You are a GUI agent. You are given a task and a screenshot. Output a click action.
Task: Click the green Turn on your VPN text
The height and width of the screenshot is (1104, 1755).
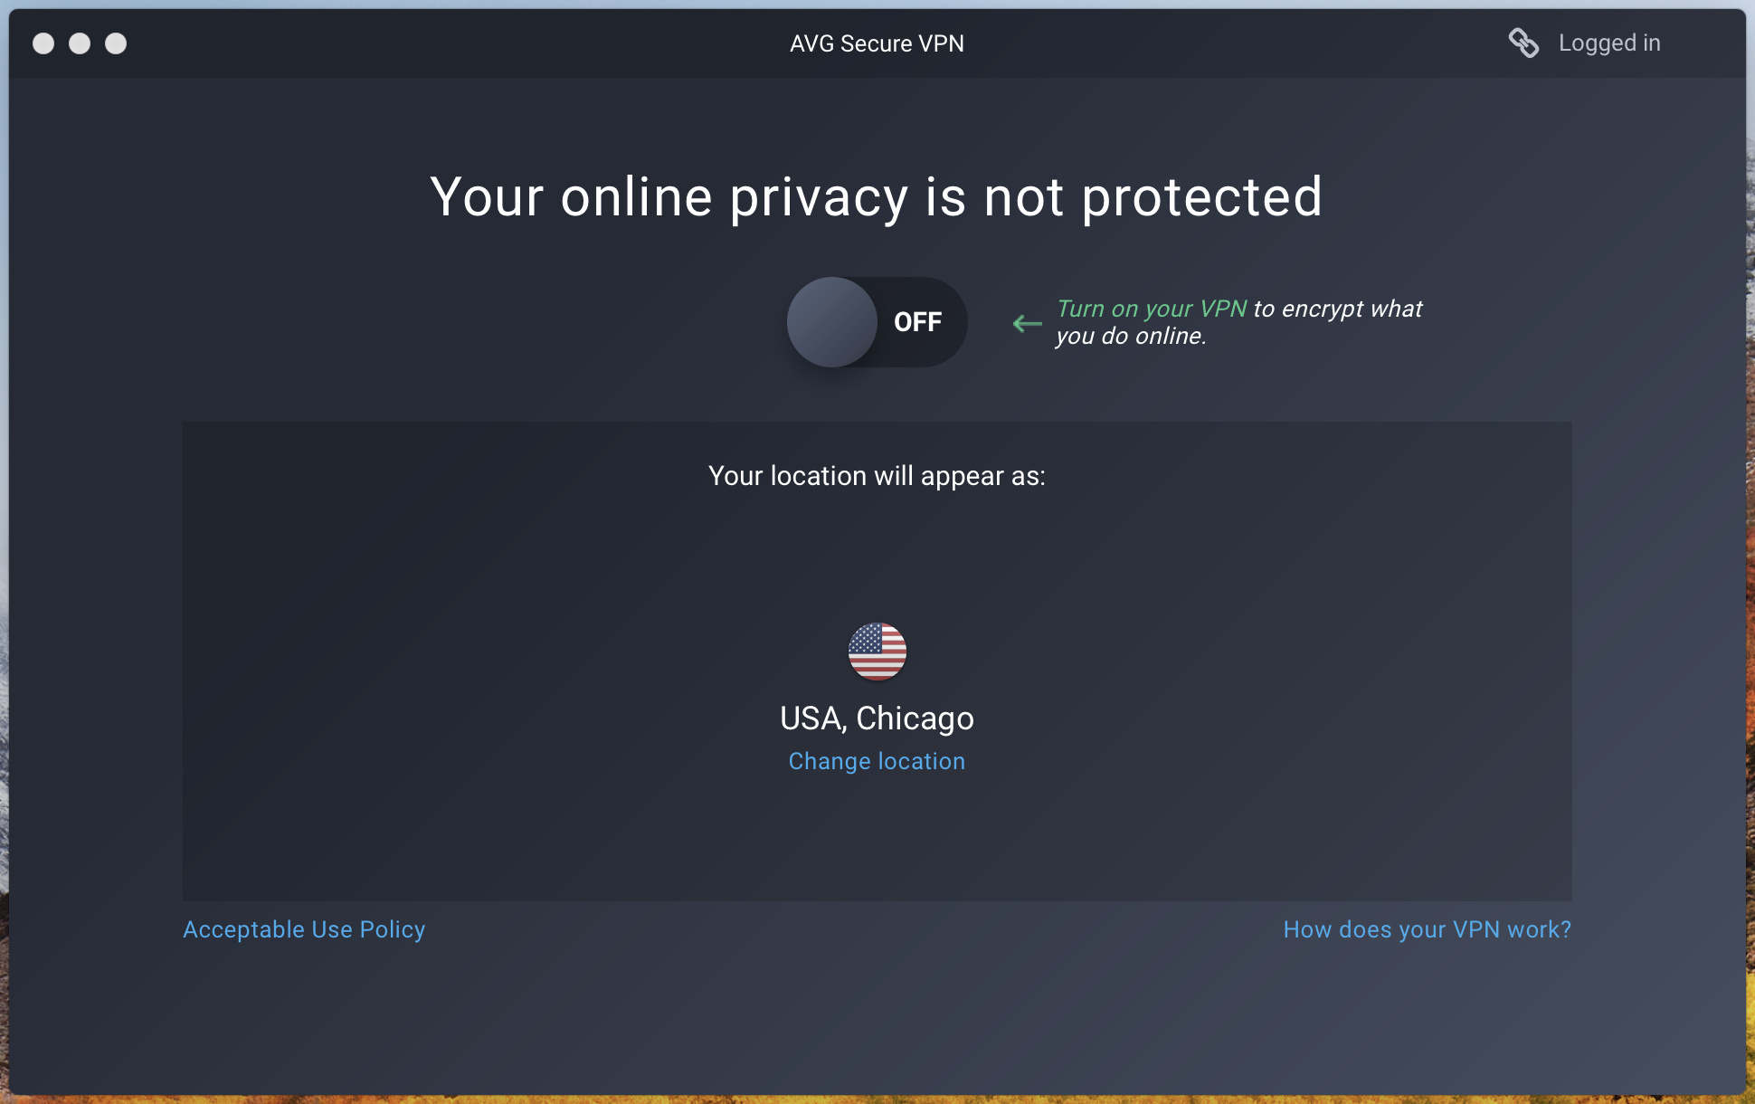pyautogui.click(x=1152, y=309)
